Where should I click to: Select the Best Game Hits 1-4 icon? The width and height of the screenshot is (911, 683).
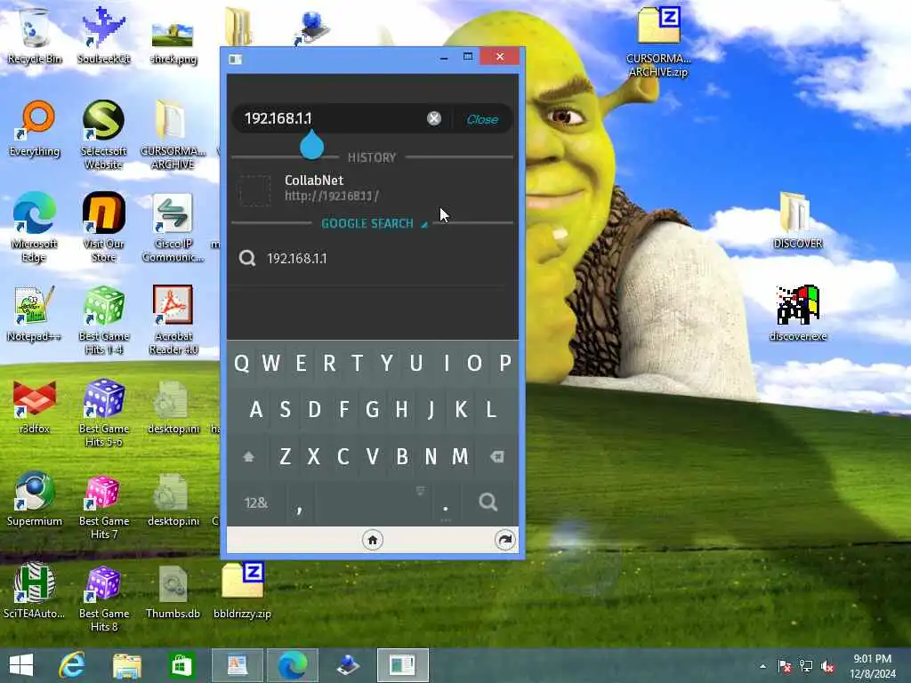click(x=104, y=320)
